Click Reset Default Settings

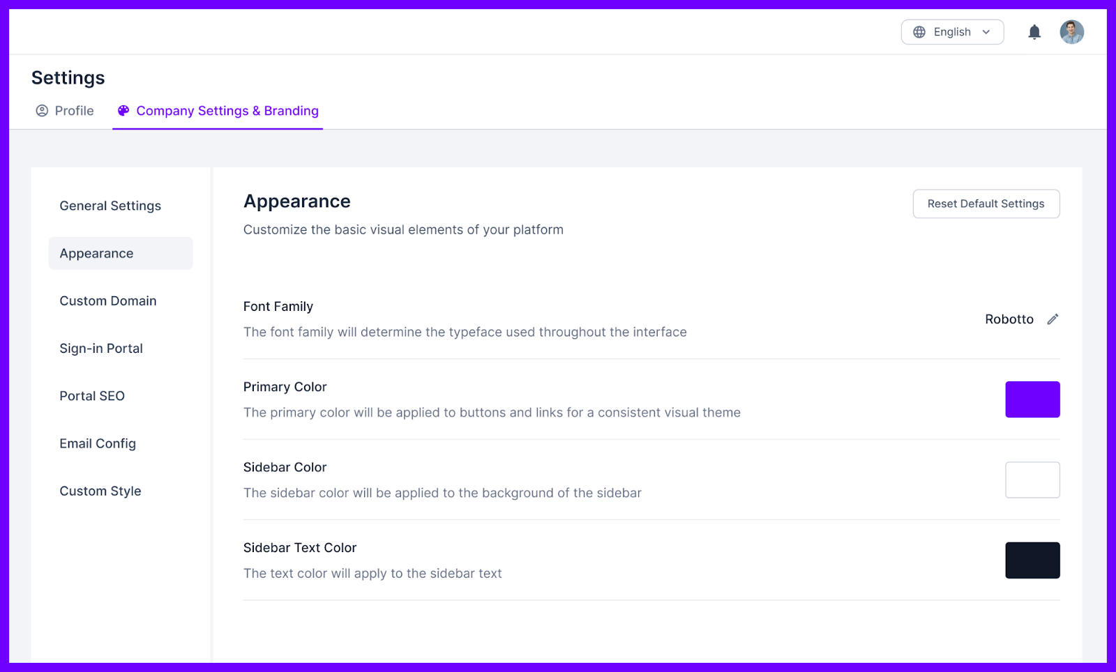point(986,204)
